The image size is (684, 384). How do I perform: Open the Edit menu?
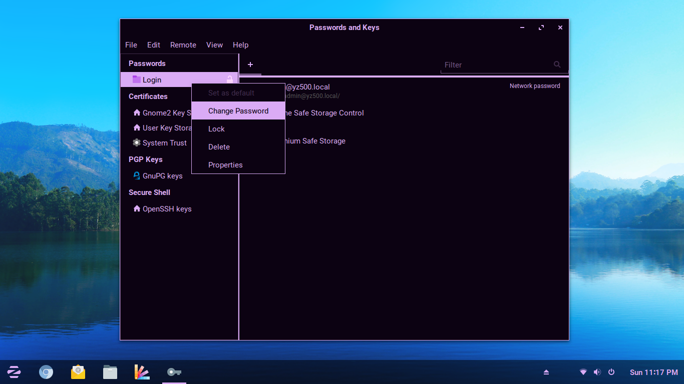pos(154,45)
